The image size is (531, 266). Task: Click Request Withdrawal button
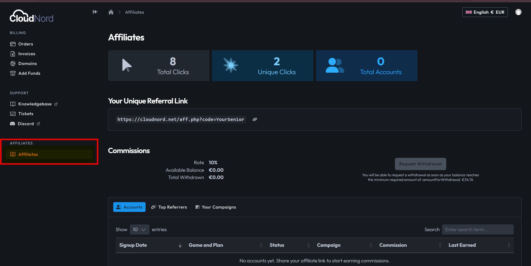click(x=420, y=164)
